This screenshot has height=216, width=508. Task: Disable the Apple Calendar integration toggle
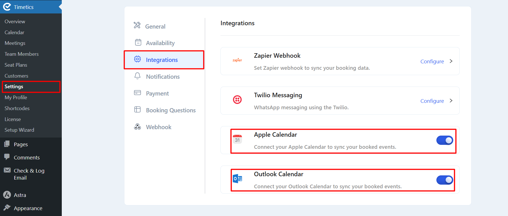click(445, 140)
